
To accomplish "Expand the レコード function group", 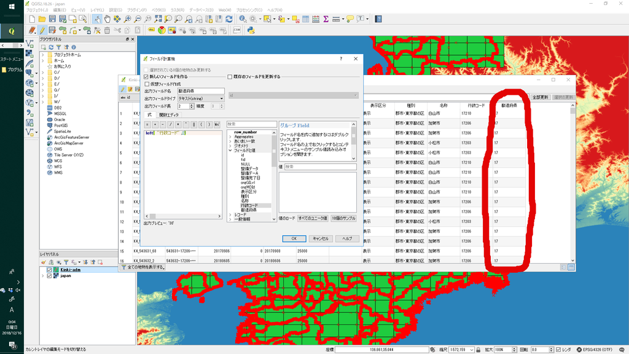I will click(x=230, y=214).
